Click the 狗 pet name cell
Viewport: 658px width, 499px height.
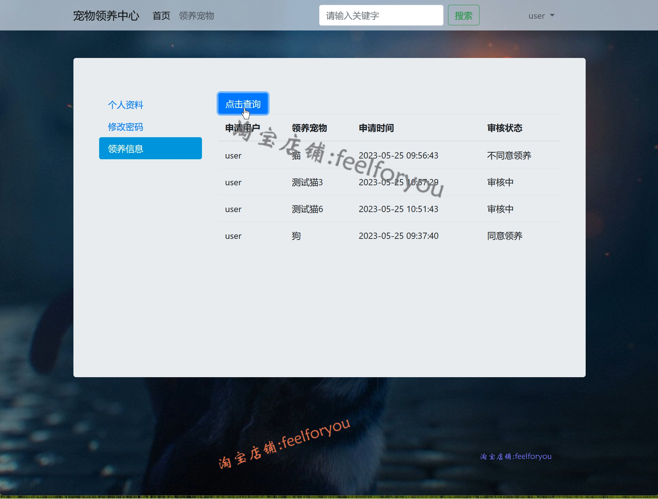[296, 236]
